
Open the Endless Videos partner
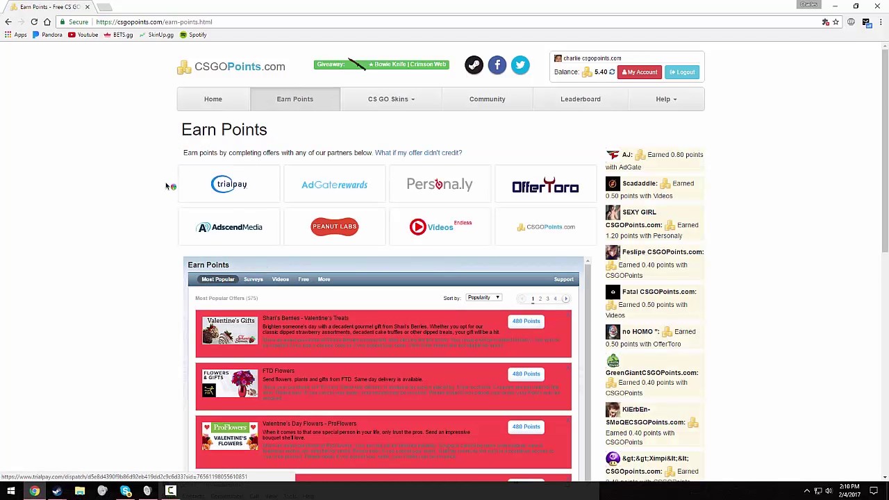[x=440, y=226]
